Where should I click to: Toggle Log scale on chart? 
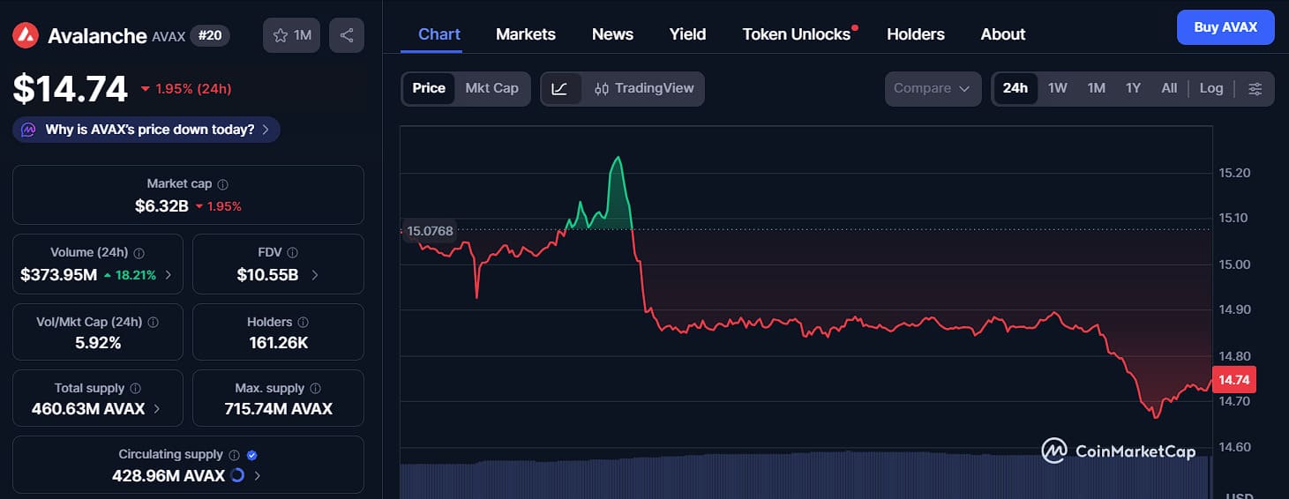[1211, 88]
